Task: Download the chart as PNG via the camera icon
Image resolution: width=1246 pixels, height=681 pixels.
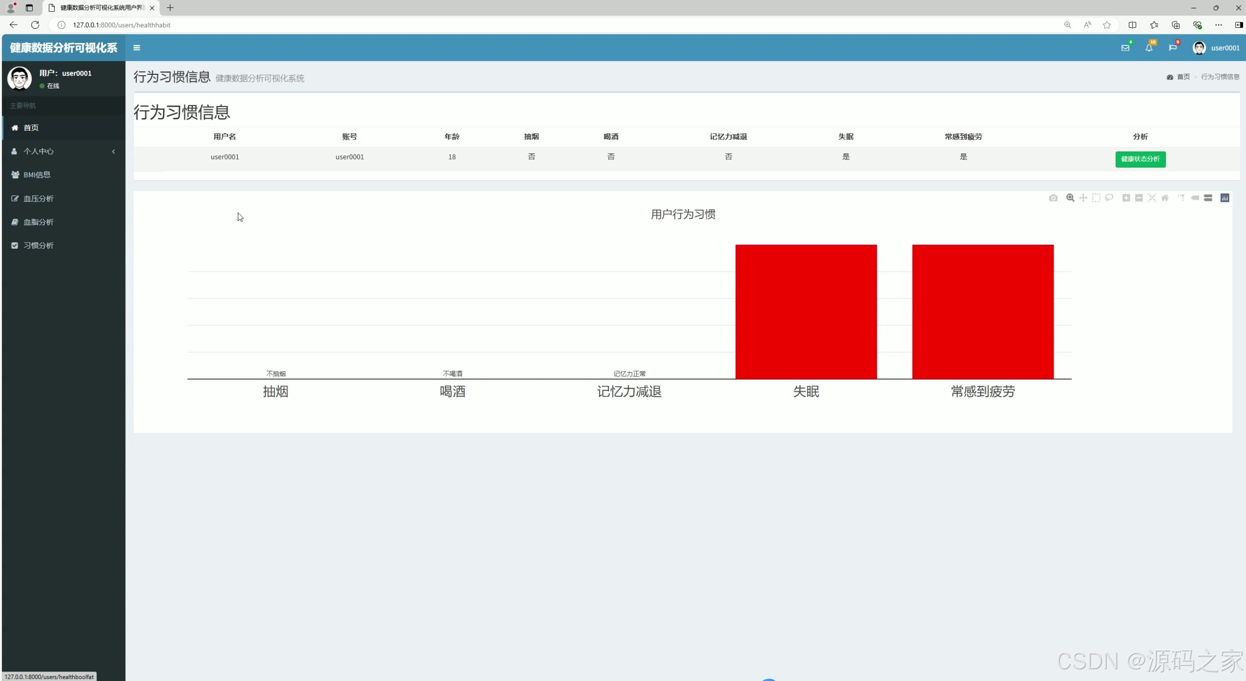Action: click(x=1053, y=198)
